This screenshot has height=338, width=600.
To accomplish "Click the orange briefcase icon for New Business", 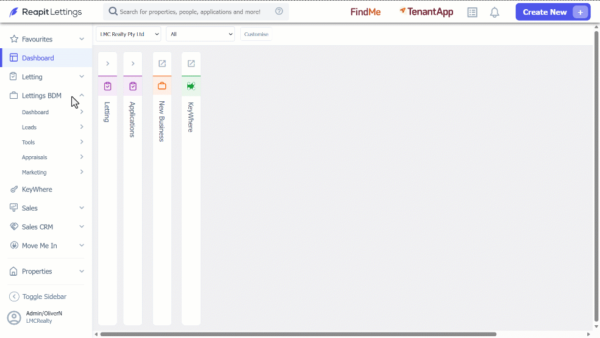I will click(162, 86).
